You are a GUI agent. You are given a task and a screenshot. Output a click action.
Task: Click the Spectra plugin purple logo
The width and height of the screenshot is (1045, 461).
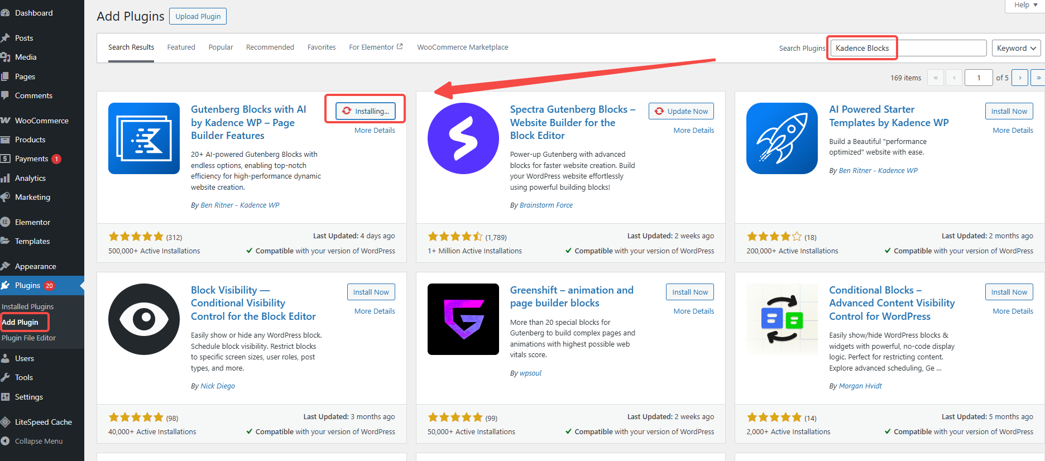463,138
